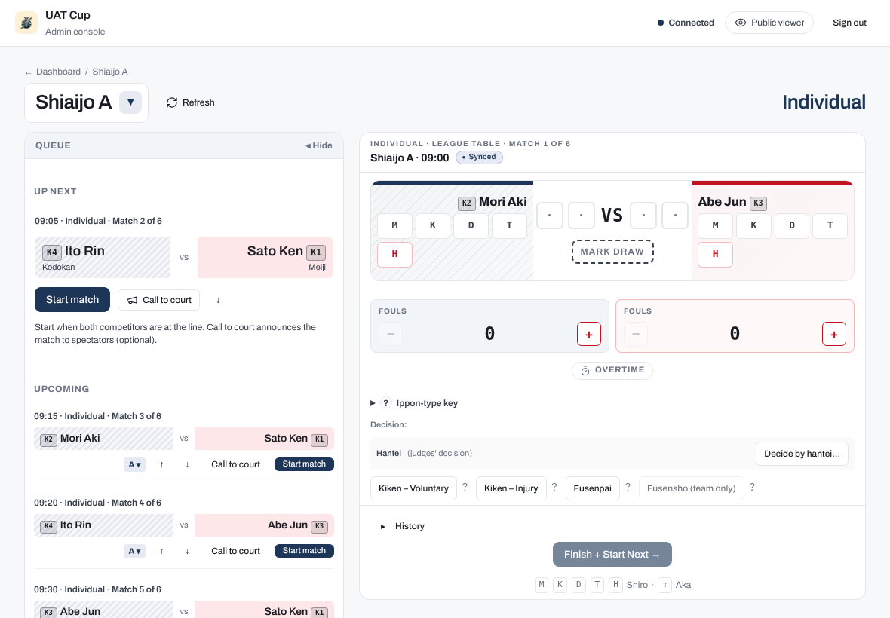
Task: Click the UAT Cup logo icon
Action: click(x=26, y=23)
